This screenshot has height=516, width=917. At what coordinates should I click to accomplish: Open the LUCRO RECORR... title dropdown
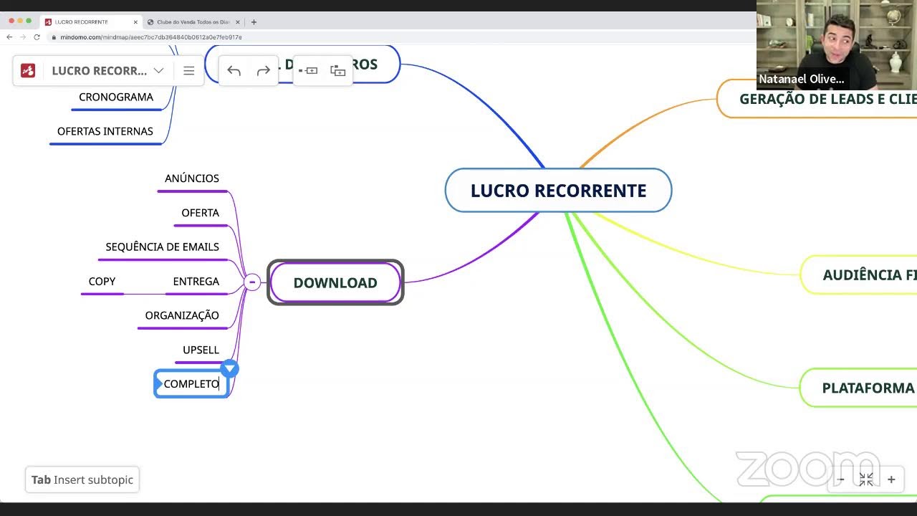[159, 70]
